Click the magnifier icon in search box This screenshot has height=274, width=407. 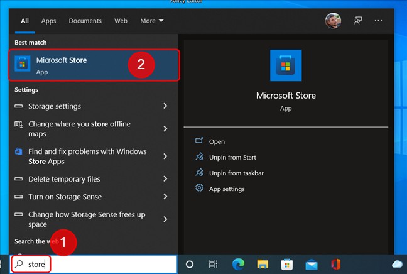(x=19, y=264)
